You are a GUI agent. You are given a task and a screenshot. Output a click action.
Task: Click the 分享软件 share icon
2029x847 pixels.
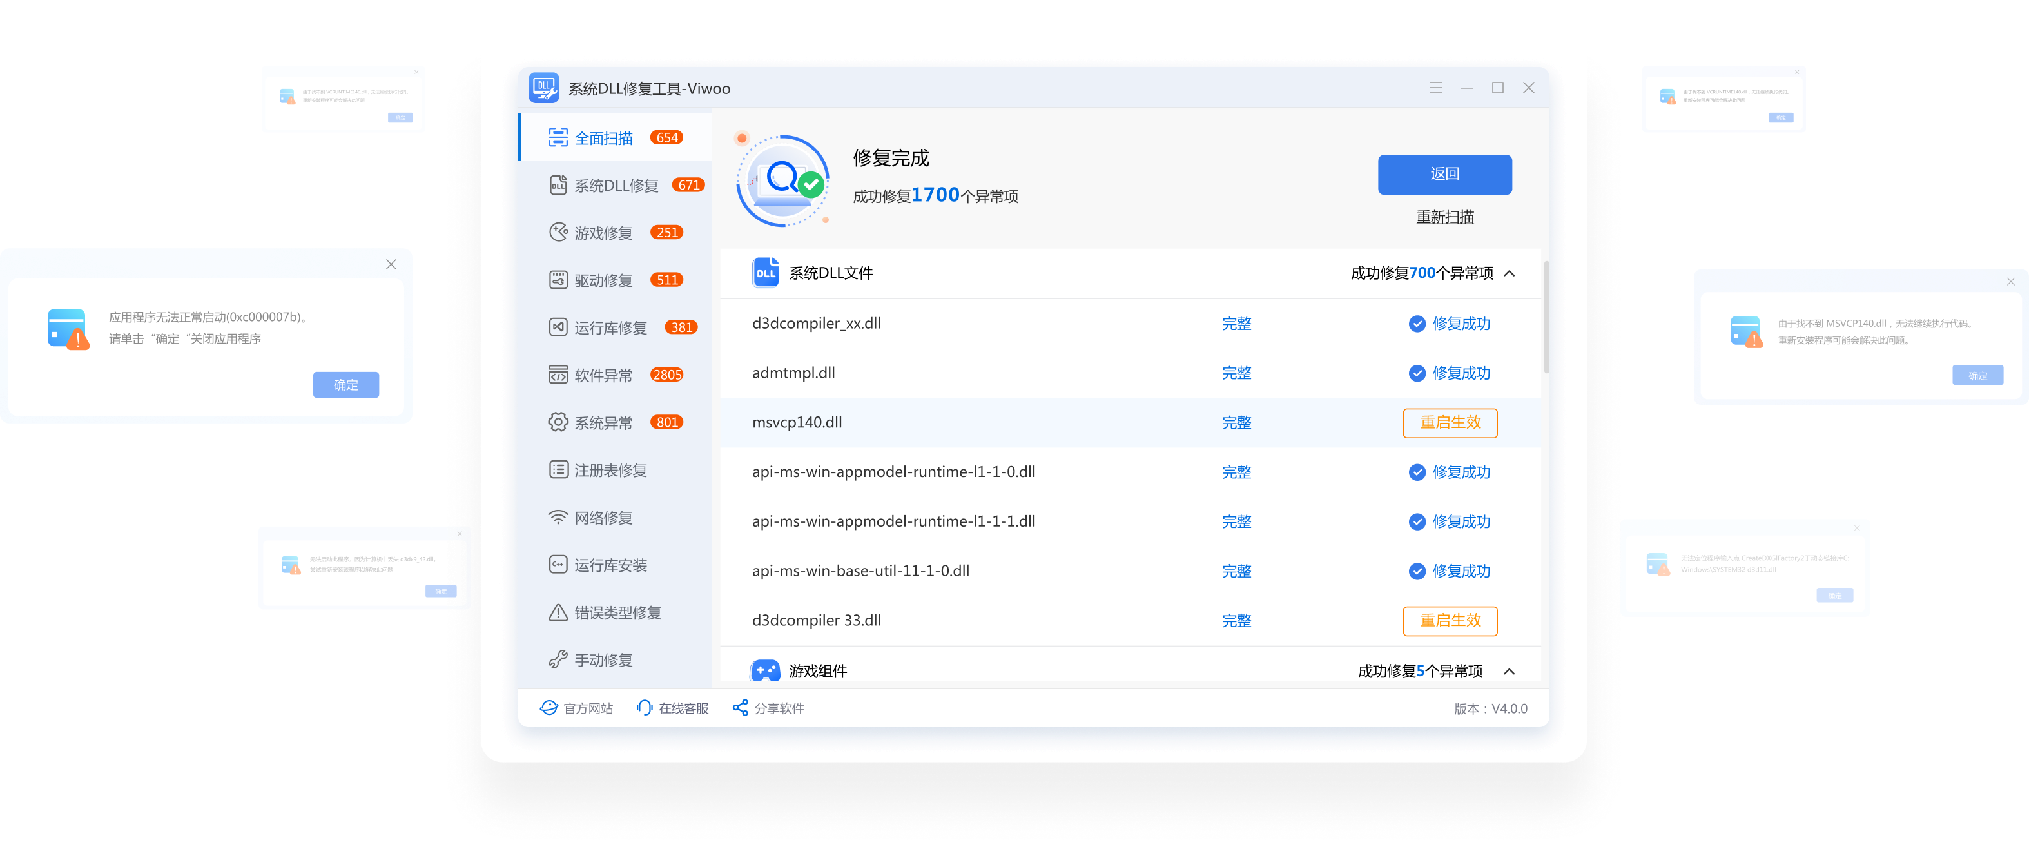(740, 708)
